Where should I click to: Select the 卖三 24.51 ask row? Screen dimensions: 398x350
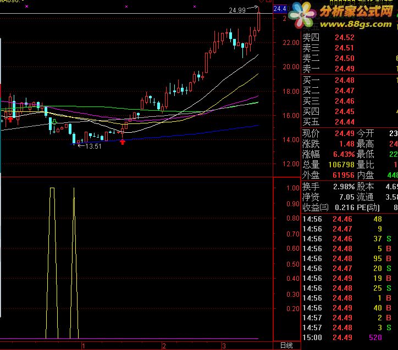click(x=350, y=48)
